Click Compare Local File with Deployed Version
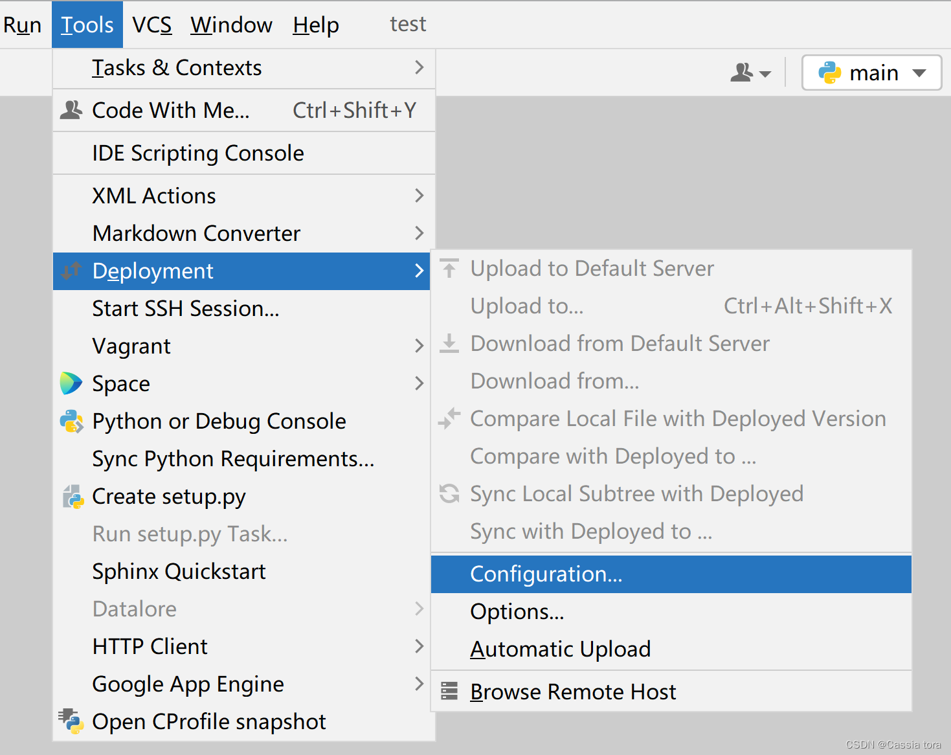This screenshot has height=755, width=951. [x=671, y=418]
